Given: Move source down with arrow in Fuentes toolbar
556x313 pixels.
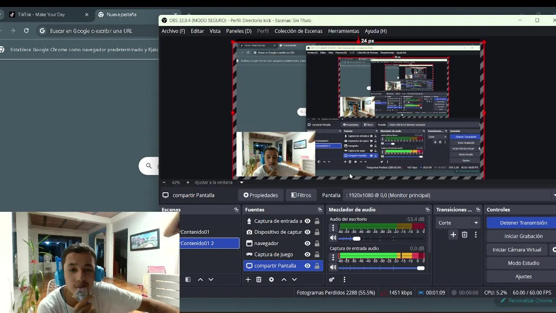Looking at the screenshot, I should (x=295, y=280).
